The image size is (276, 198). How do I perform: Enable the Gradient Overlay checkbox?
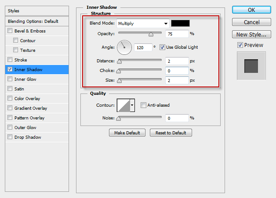[10, 108]
